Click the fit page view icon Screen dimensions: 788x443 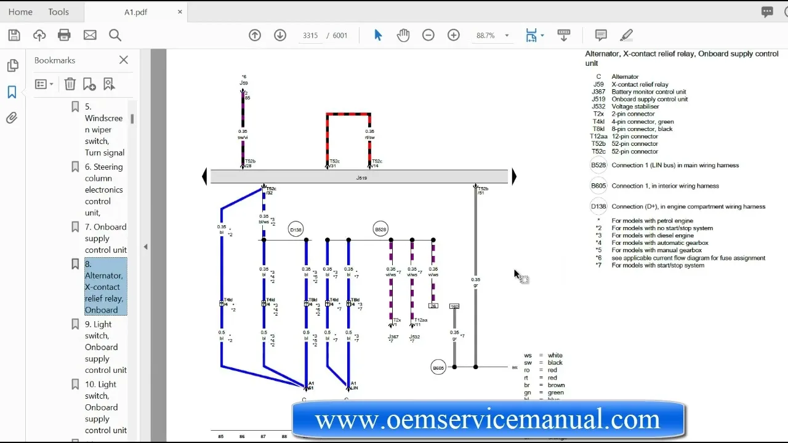point(531,36)
